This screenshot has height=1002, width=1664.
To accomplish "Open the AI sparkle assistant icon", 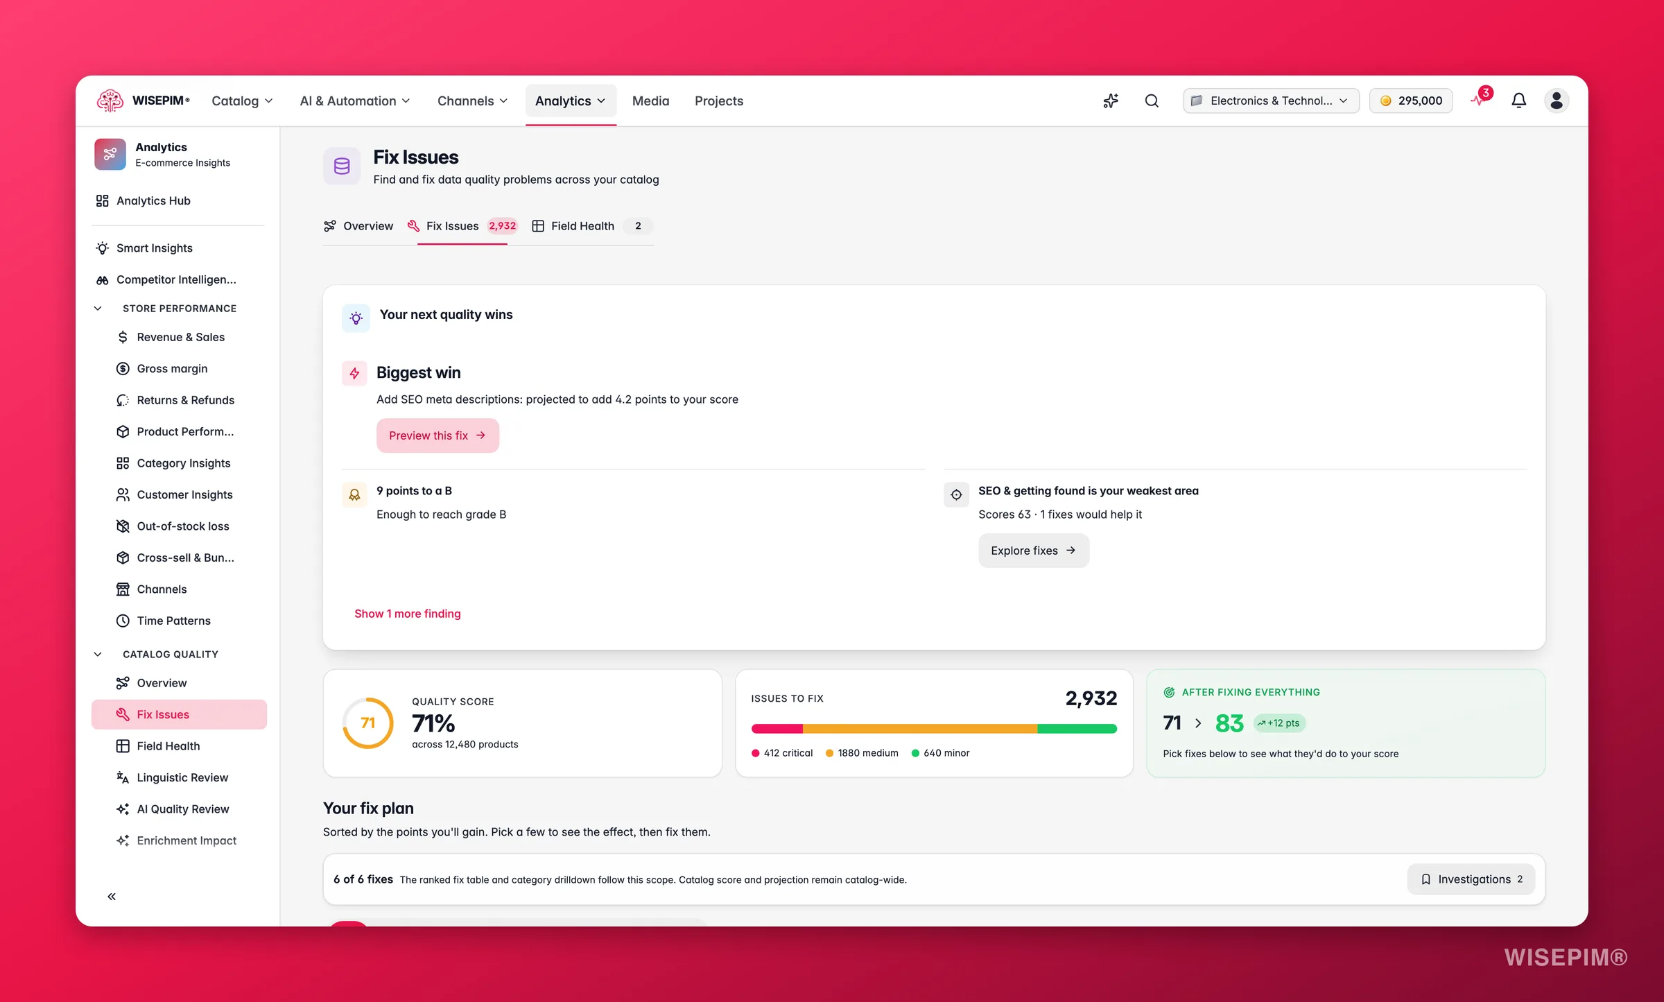I will coord(1111,101).
